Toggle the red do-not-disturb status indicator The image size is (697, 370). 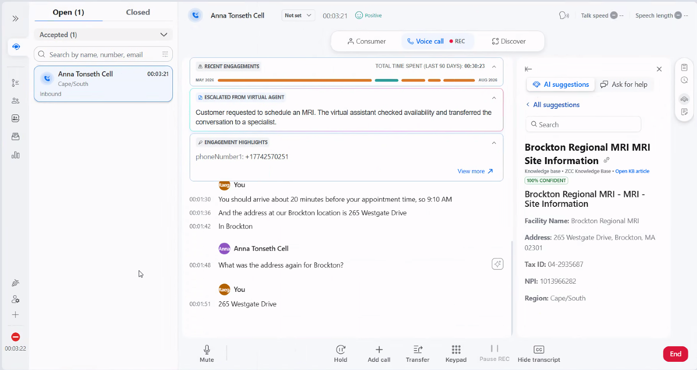(16, 337)
